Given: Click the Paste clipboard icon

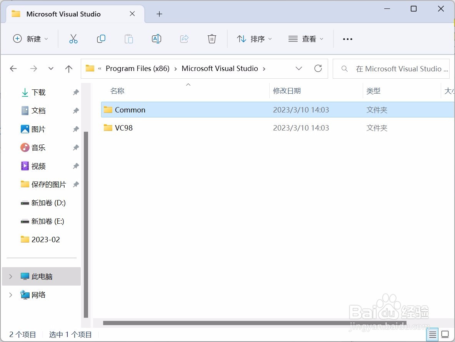Looking at the screenshot, I should pyautogui.click(x=128, y=39).
